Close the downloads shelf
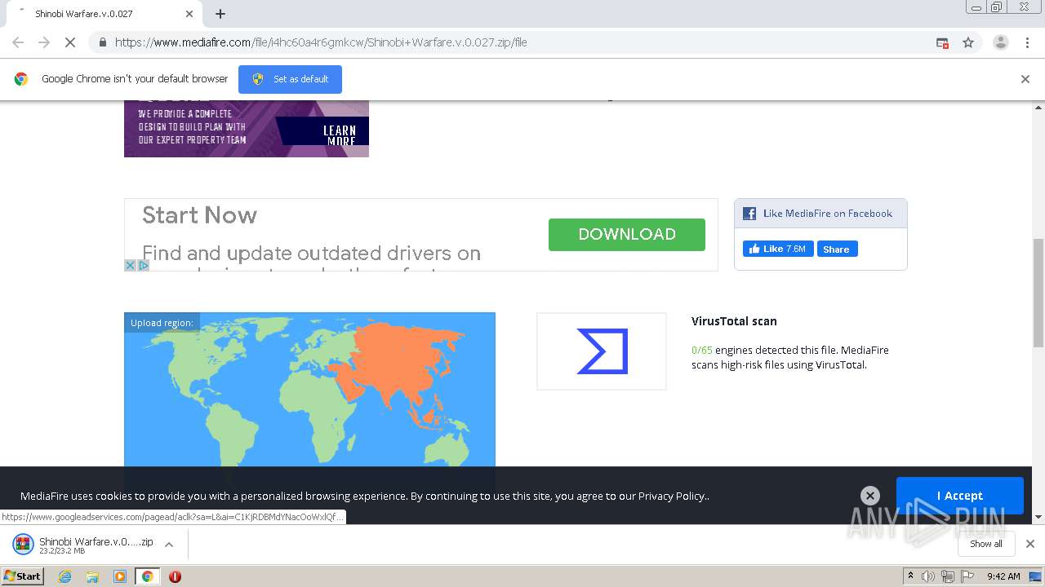The height and width of the screenshot is (587, 1045). pos(1030,544)
